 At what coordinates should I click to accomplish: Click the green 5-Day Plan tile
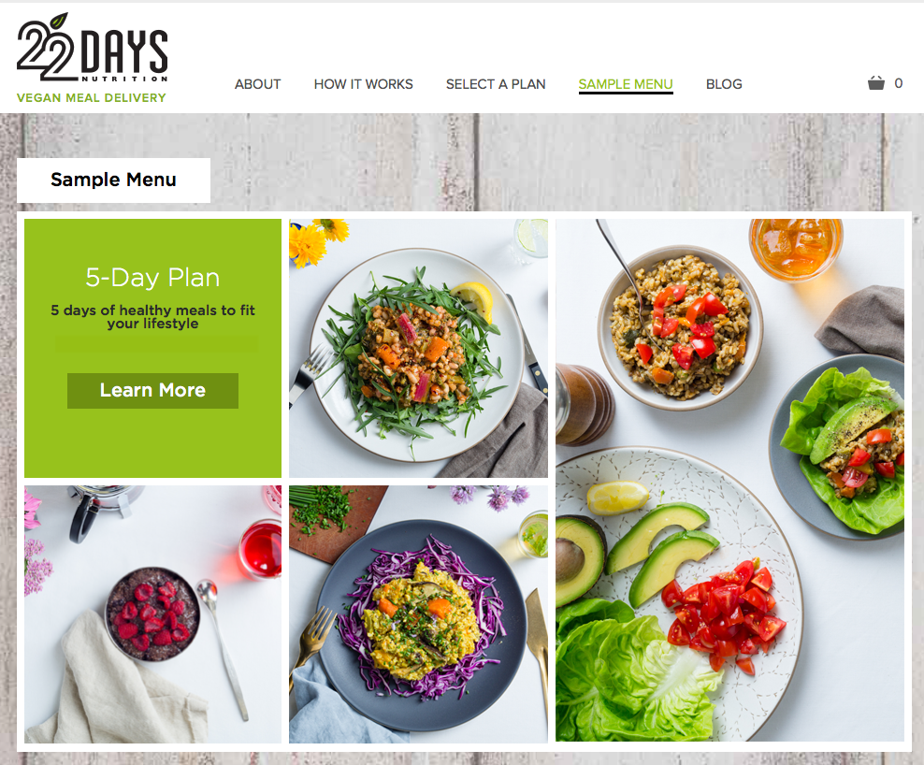(x=152, y=348)
